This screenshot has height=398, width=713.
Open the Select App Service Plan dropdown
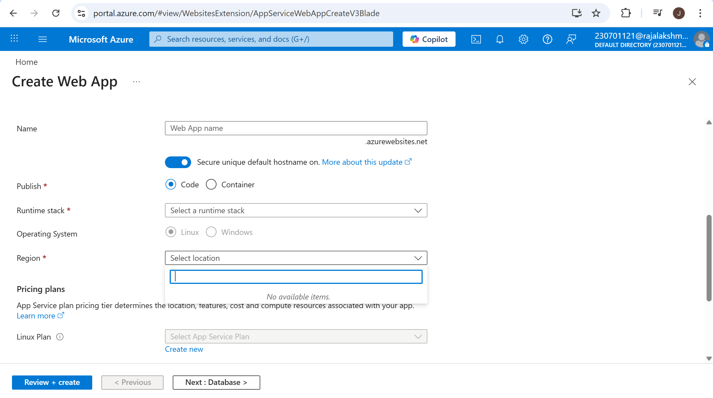[x=296, y=336]
